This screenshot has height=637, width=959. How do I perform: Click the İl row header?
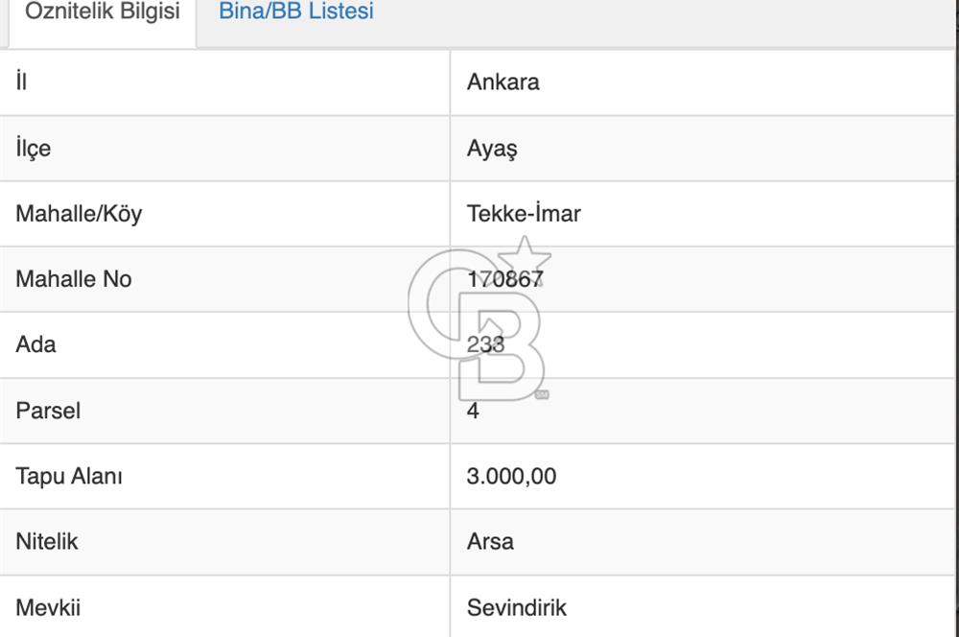pos(19,83)
